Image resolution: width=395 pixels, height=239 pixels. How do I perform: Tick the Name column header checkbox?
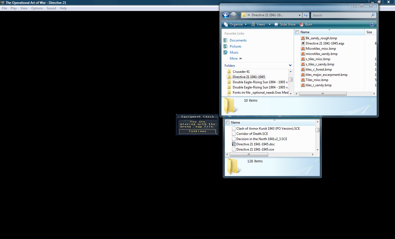(x=297, y=32)
